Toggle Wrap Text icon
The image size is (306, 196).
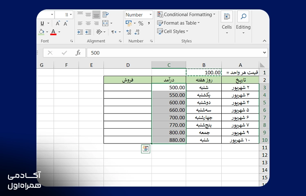106,15
